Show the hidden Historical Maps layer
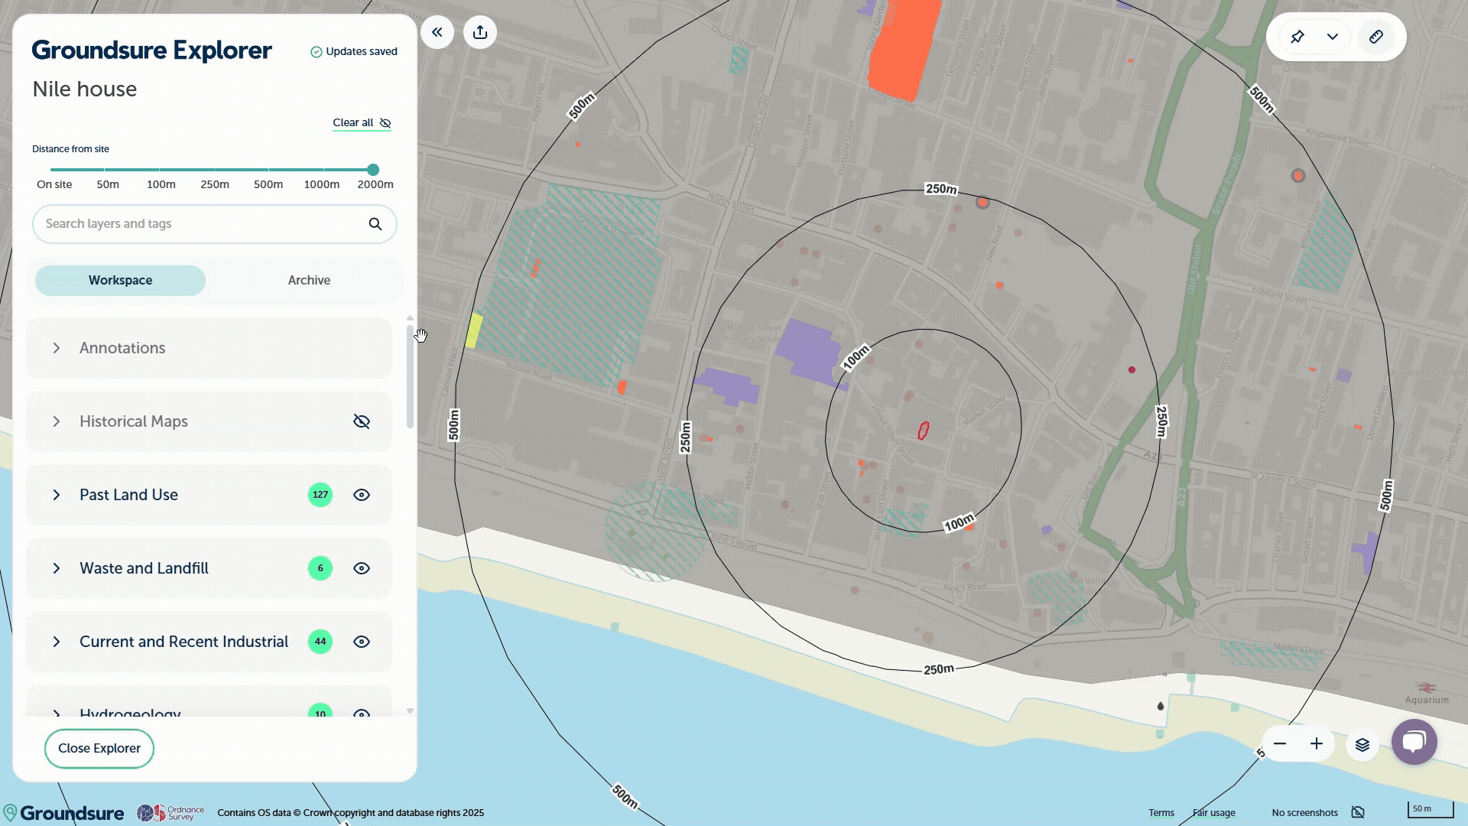The width and height of the screenshot is (1468, 826). (x=361, y=421)
